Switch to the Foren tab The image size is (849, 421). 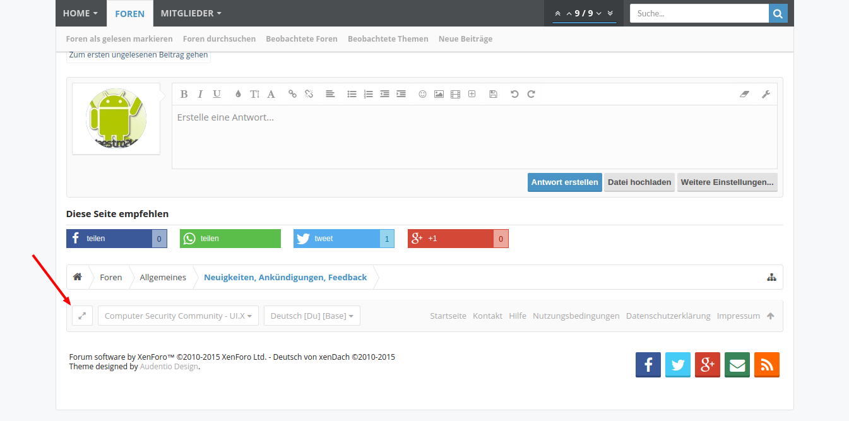tap(129, 13)
